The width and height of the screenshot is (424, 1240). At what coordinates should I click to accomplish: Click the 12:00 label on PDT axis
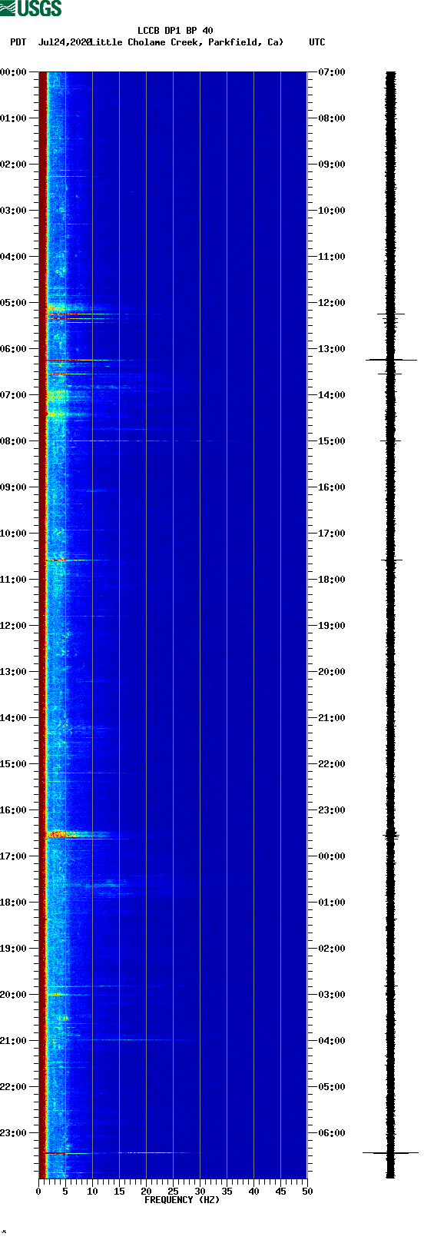[x=14, y=626]
